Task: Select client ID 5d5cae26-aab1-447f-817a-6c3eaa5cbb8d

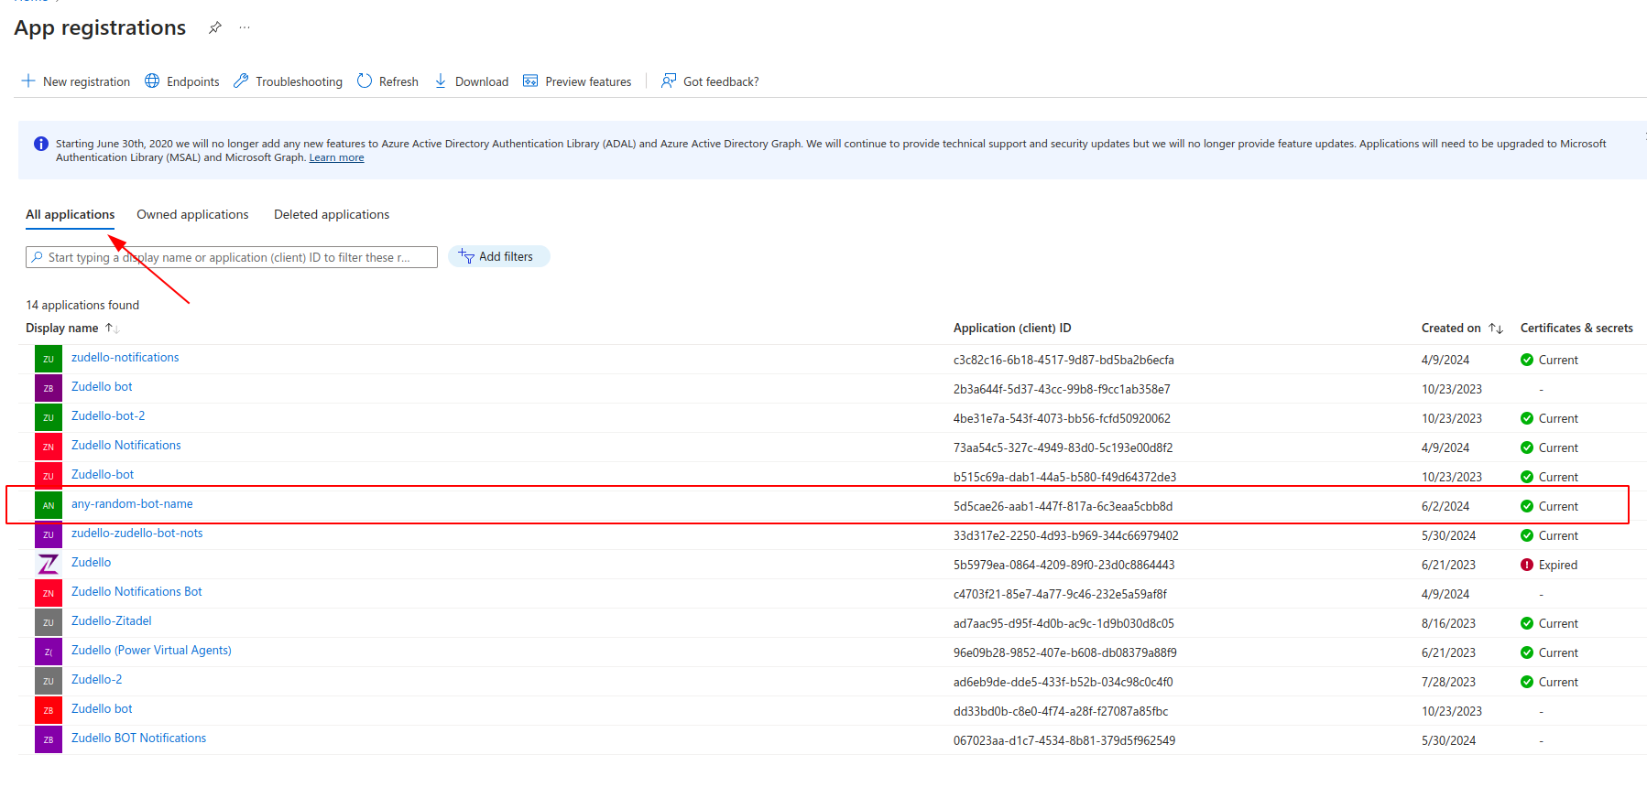Action: 1063,506
